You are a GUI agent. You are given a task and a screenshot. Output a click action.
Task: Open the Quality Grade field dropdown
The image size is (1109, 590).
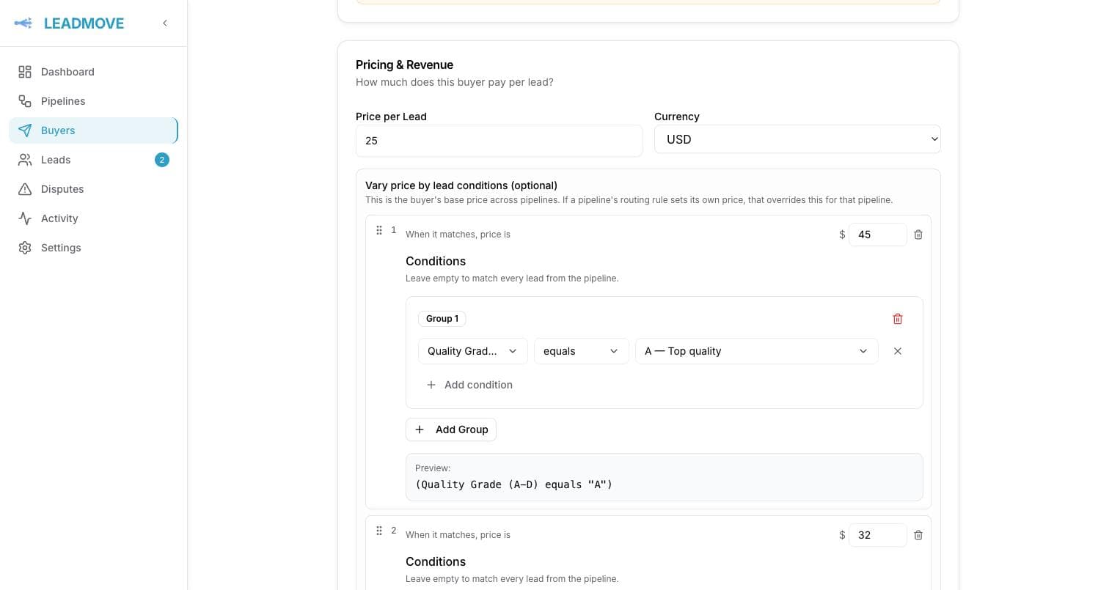tap(473, 351)
